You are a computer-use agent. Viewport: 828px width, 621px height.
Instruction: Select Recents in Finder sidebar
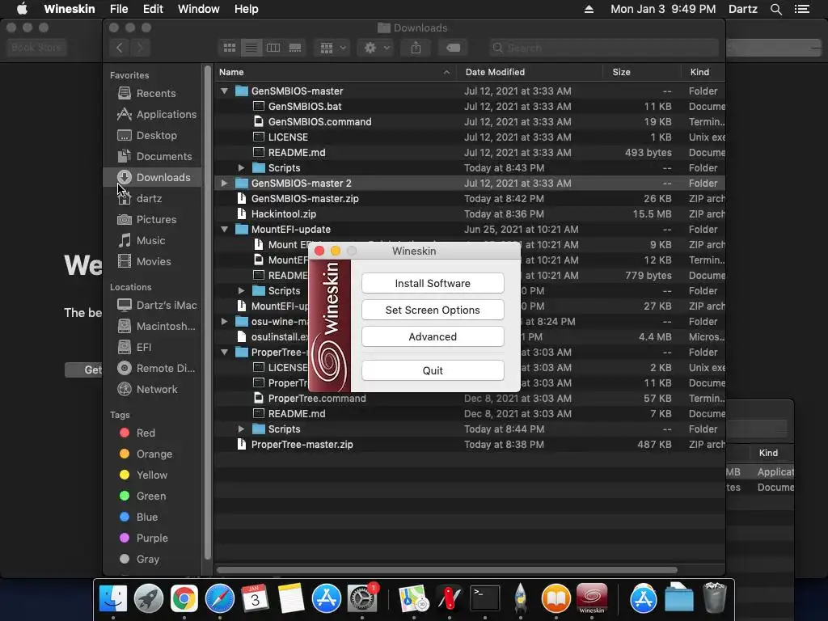point(152,94)
